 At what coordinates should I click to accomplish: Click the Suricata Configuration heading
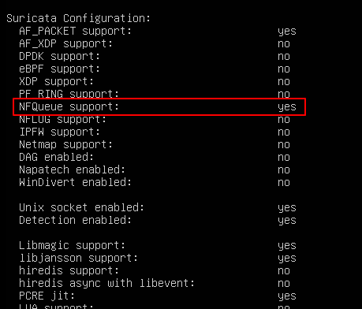point(78,19)
